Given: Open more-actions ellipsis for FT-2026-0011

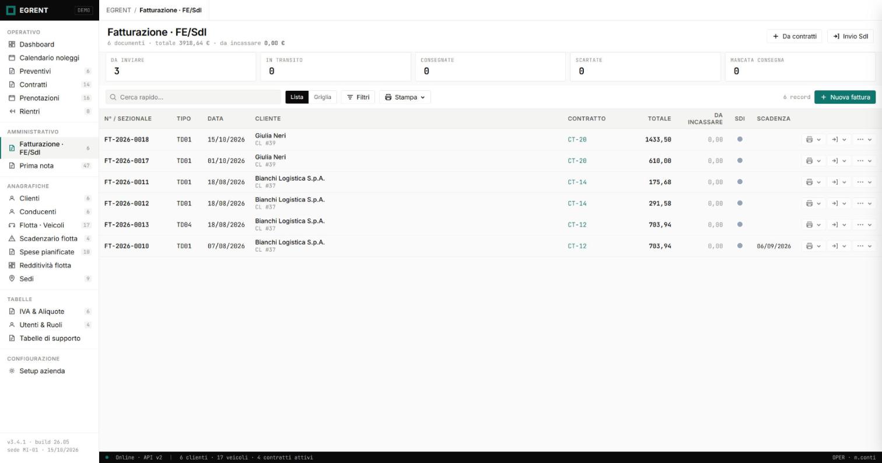Looking at the screenshot, I should pos(860,182).
